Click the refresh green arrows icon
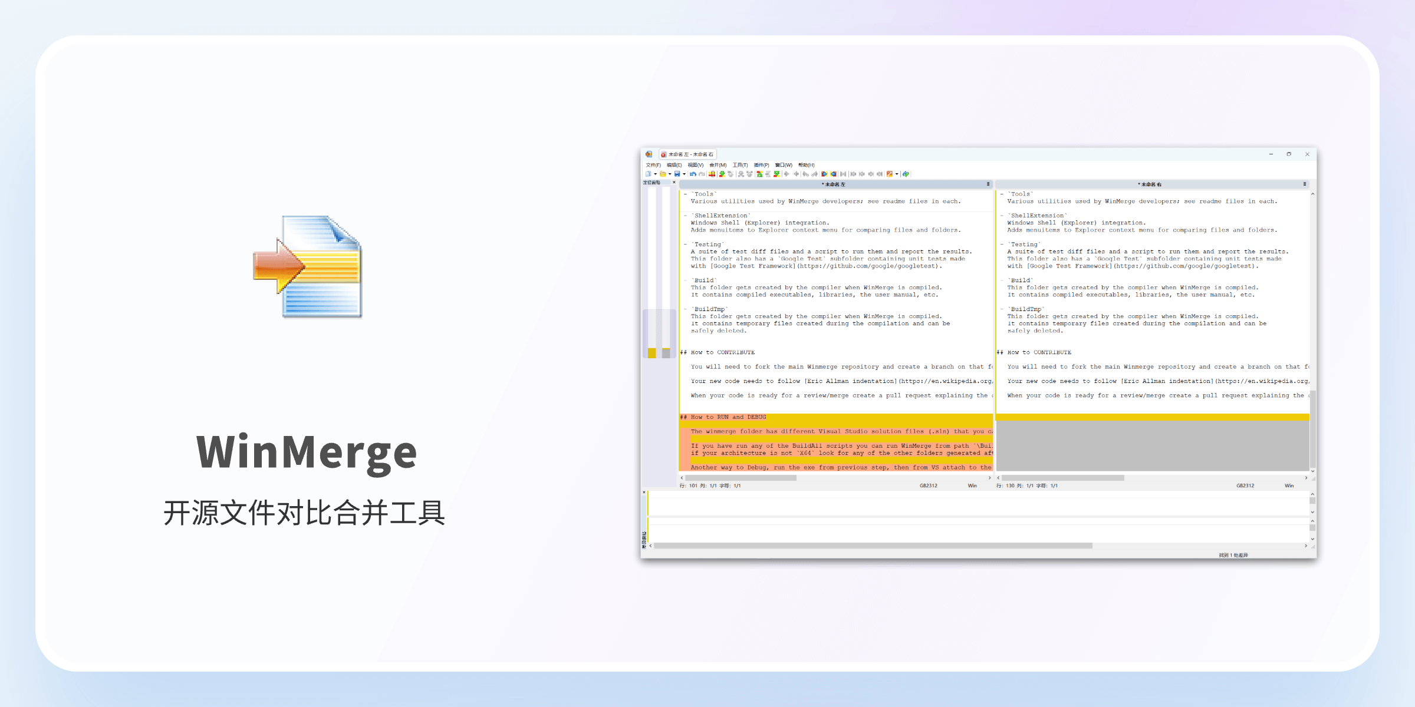Screen dimensions: 1415x707 pyautogui.click(x=906, y=174)
